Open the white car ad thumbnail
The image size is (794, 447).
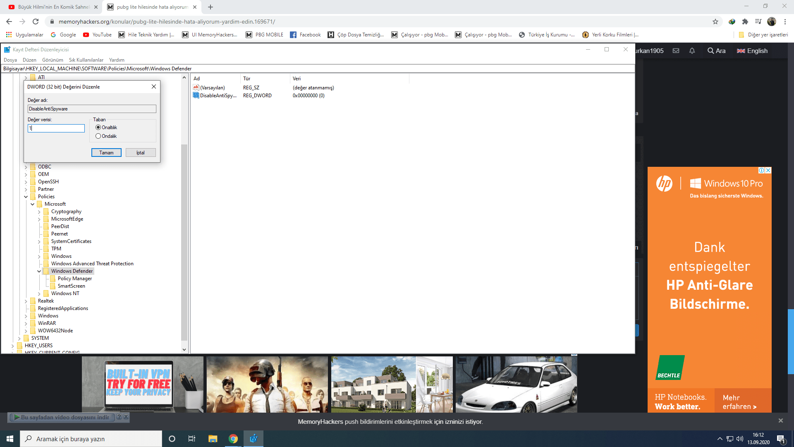[x=517, y=385]
